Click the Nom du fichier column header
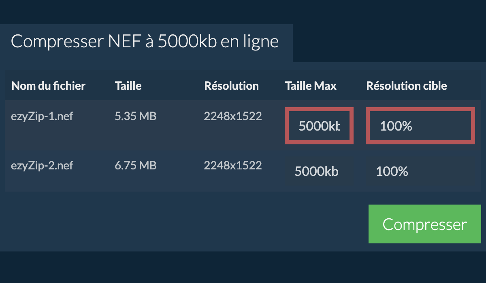The image size is (486, 283). [48, 86]
